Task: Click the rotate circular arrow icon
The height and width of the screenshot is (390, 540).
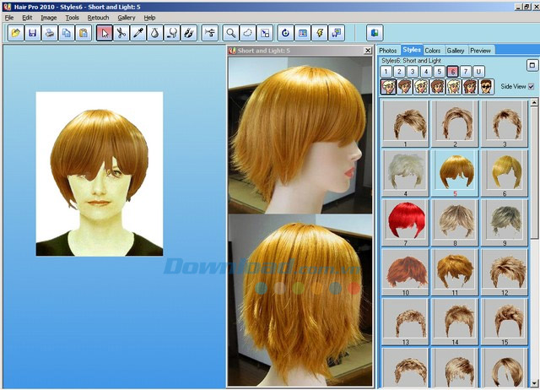Action: tap(285, 33)
